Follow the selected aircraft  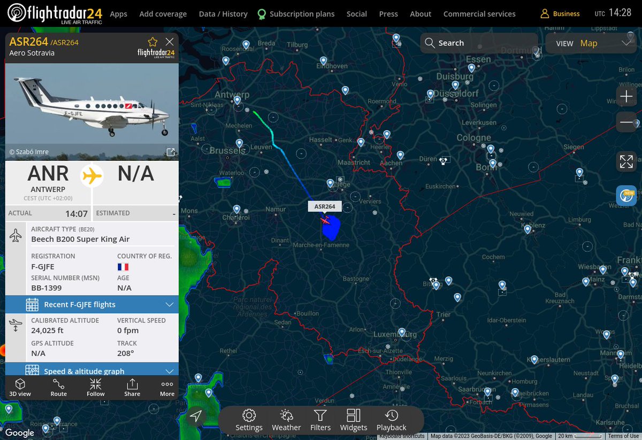pos(96,388)
